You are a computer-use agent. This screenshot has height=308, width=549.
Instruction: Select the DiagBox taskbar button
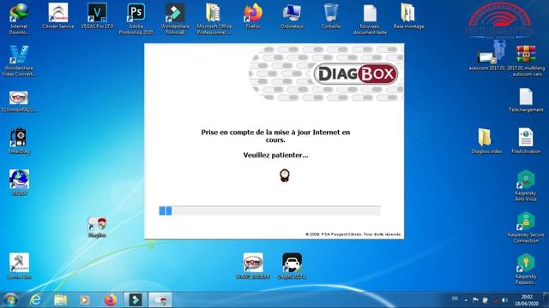click(x=160, y=299)
